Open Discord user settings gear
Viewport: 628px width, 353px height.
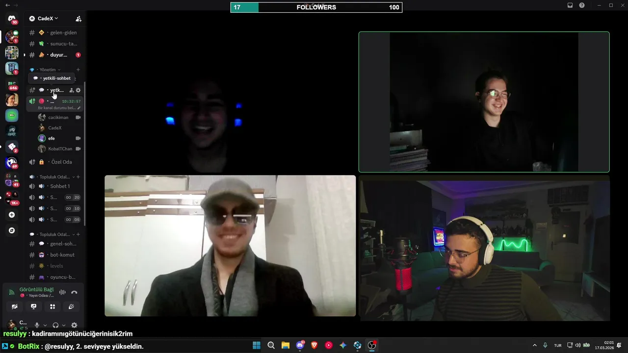[74, 325]
